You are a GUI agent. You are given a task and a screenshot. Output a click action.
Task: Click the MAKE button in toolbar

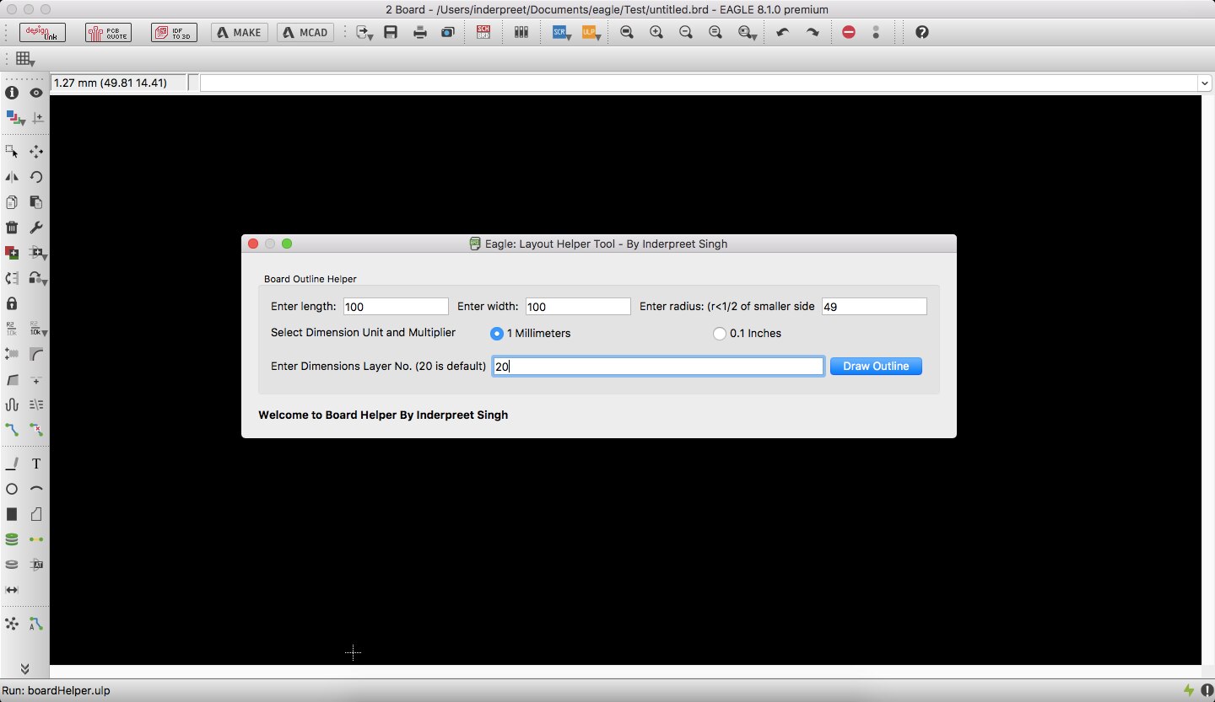click(x=240, y=32)
